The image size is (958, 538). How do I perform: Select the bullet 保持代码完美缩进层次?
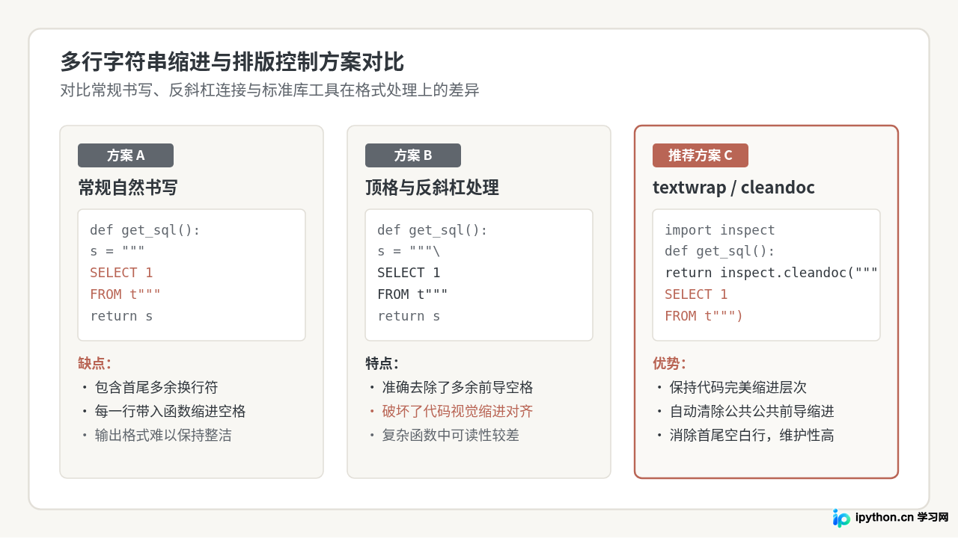731,388
